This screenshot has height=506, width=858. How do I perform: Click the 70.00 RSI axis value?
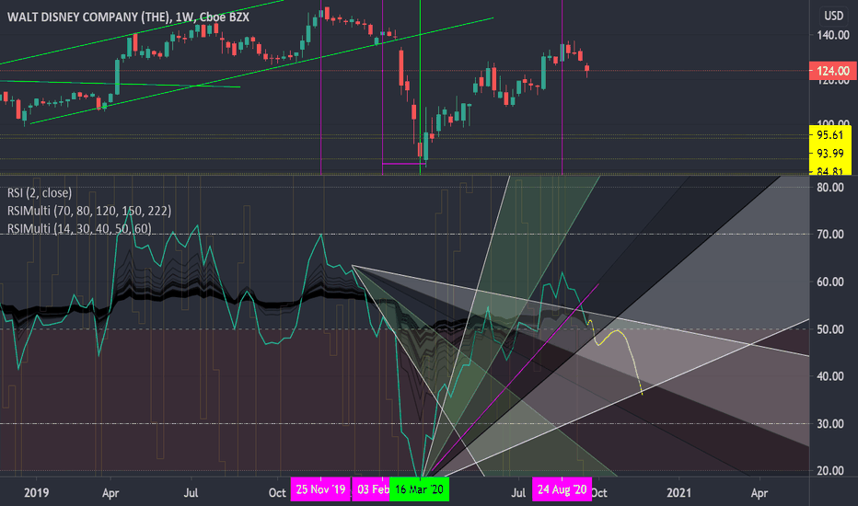click(829, 234)
